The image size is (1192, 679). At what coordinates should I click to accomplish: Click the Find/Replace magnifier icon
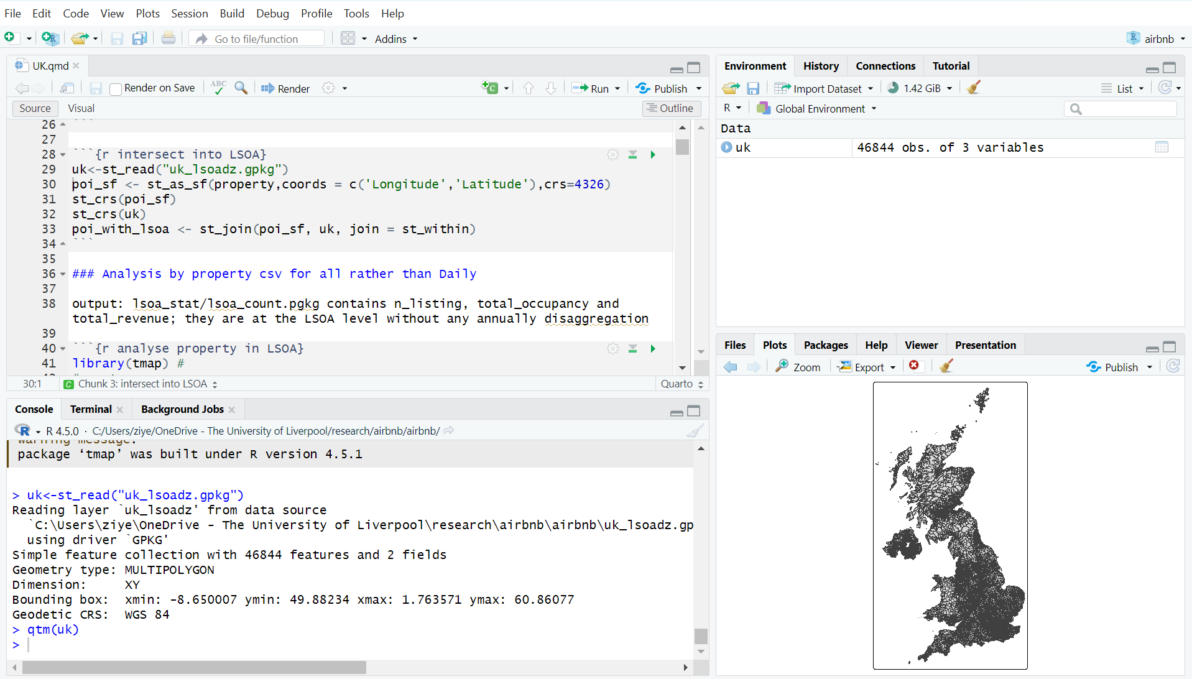click(241, 88)
